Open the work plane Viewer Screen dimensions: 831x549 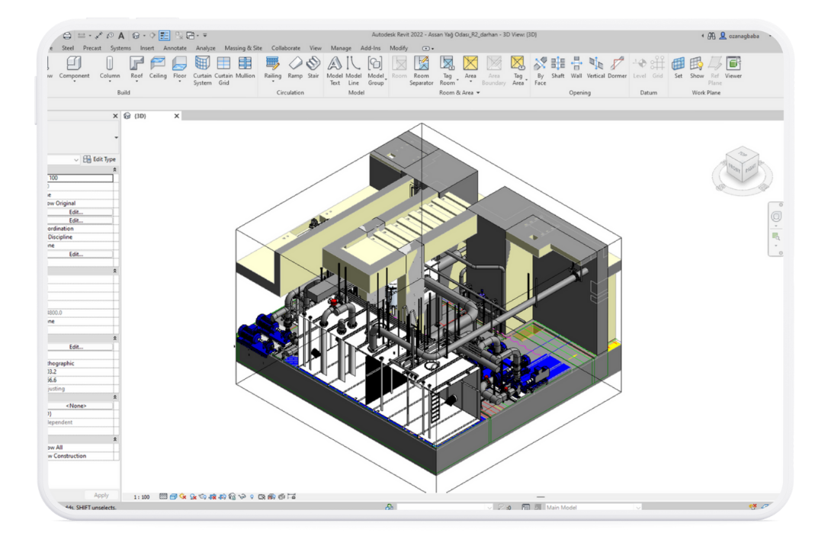(733, 67)
